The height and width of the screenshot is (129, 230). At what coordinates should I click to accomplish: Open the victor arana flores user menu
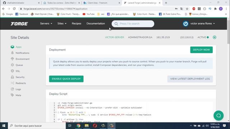click(x=203, y=24)
